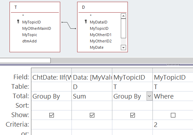Open the Group By dropdown arrow for MyTopicID
193x135 pixels.
click(x=149, y=96)
